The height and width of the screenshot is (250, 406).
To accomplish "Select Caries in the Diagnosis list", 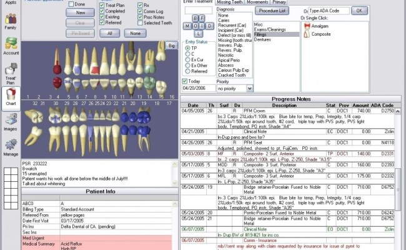I will point(224,20).
